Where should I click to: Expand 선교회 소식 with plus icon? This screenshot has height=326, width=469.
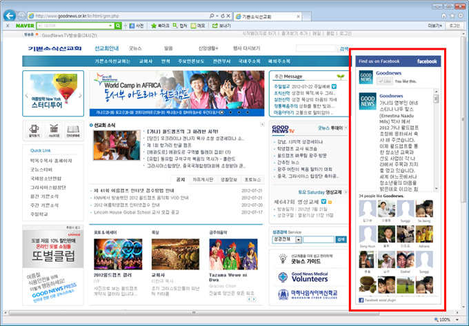pos(262,124)
